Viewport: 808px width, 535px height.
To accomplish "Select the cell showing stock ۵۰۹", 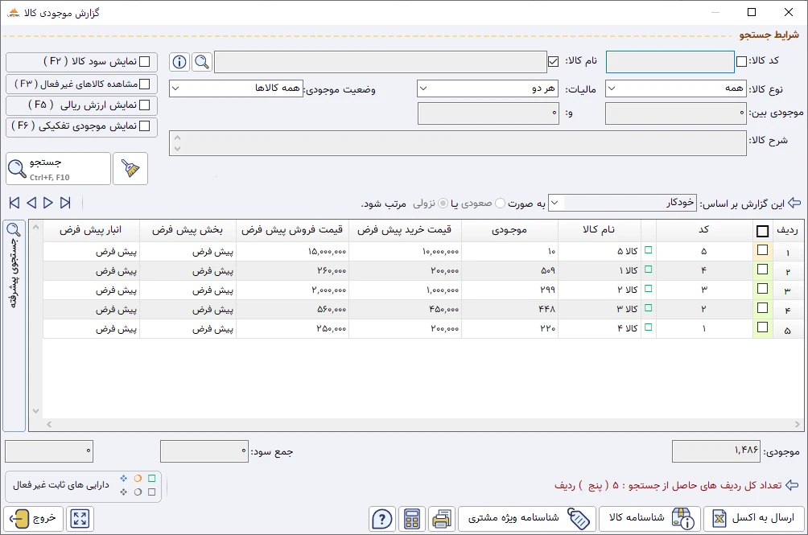I will point(509,270).
